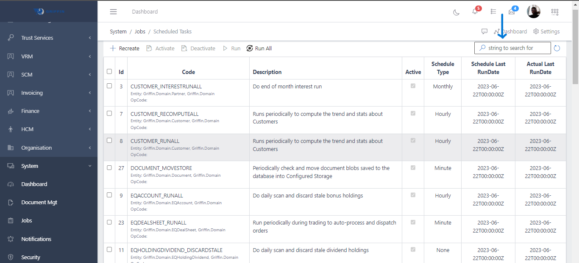The height and width of the screenshot is (263, 579).
Task: Click the Run All button
Action: (259, 48)
